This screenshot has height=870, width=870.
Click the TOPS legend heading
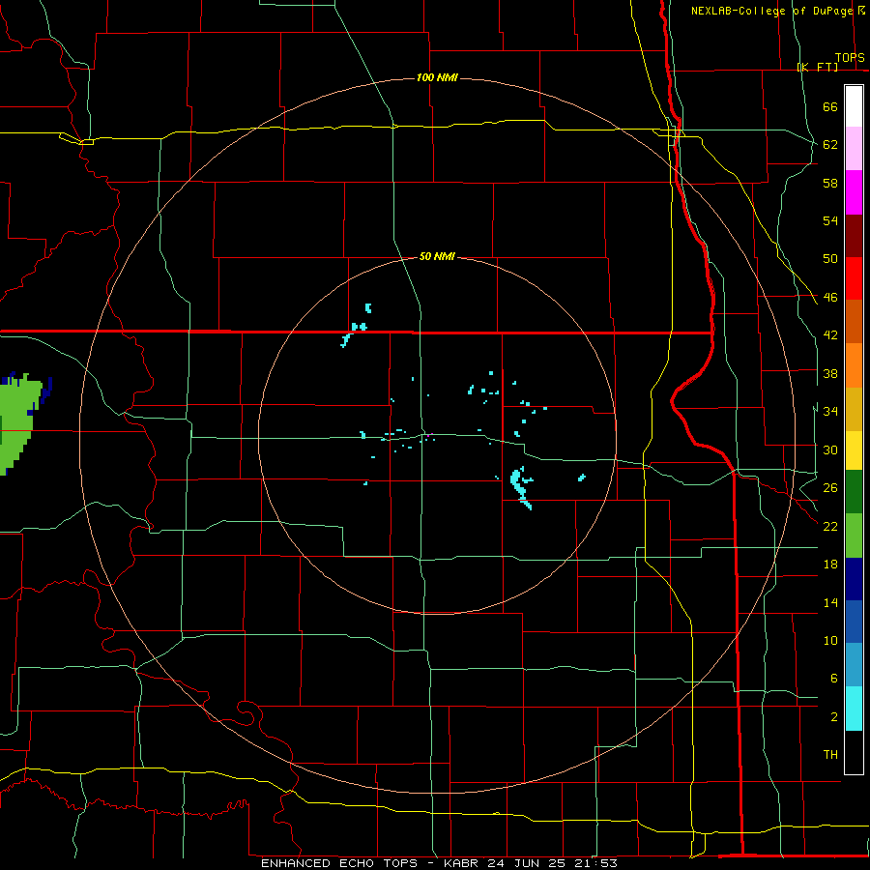(850, 57)
